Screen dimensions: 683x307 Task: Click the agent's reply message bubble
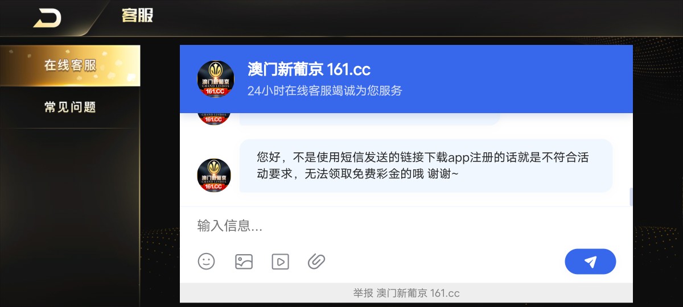pos(426,166)
